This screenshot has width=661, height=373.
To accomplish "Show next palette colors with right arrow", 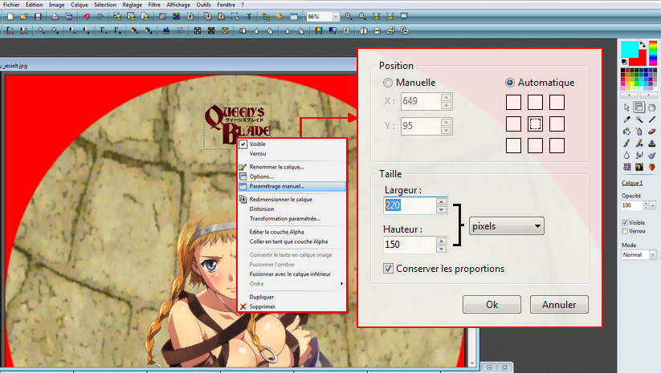I will pyautogui.click(x=648, y=95).
